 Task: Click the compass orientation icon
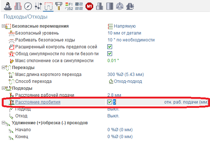point(28,6)
